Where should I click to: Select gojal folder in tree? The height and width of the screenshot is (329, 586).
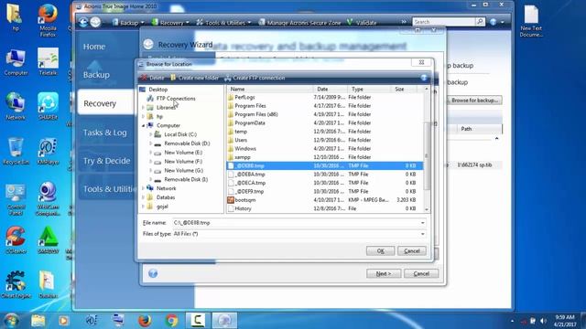click(x=162, y=207)
